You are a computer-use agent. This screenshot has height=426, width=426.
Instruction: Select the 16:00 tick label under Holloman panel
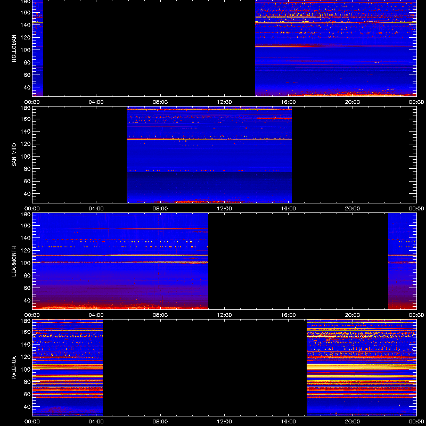[289, 102]
